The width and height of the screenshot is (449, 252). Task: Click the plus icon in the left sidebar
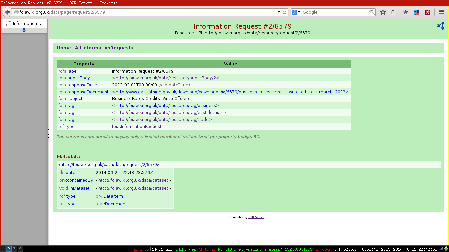pos(24,30)
